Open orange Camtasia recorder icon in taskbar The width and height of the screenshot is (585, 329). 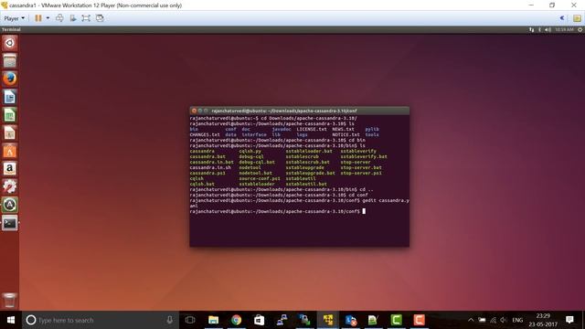[x=419, y=320]
